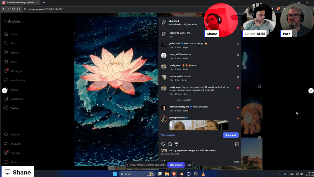The image size is (314, 177).
Task: Go to previous post with left arrow
Action: point(4,91)
